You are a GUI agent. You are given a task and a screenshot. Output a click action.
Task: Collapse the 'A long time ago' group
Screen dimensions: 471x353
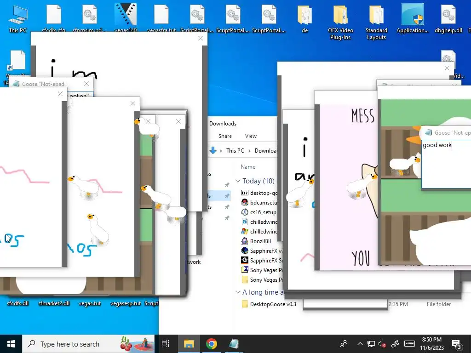pos(238,292)
